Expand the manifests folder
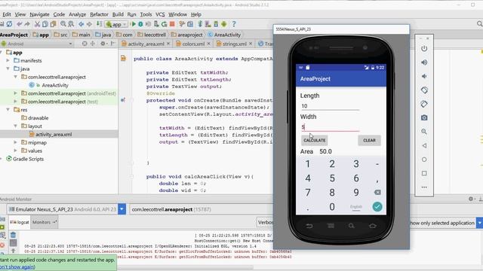This screenshot has height=271, width=483. (8, 60)
